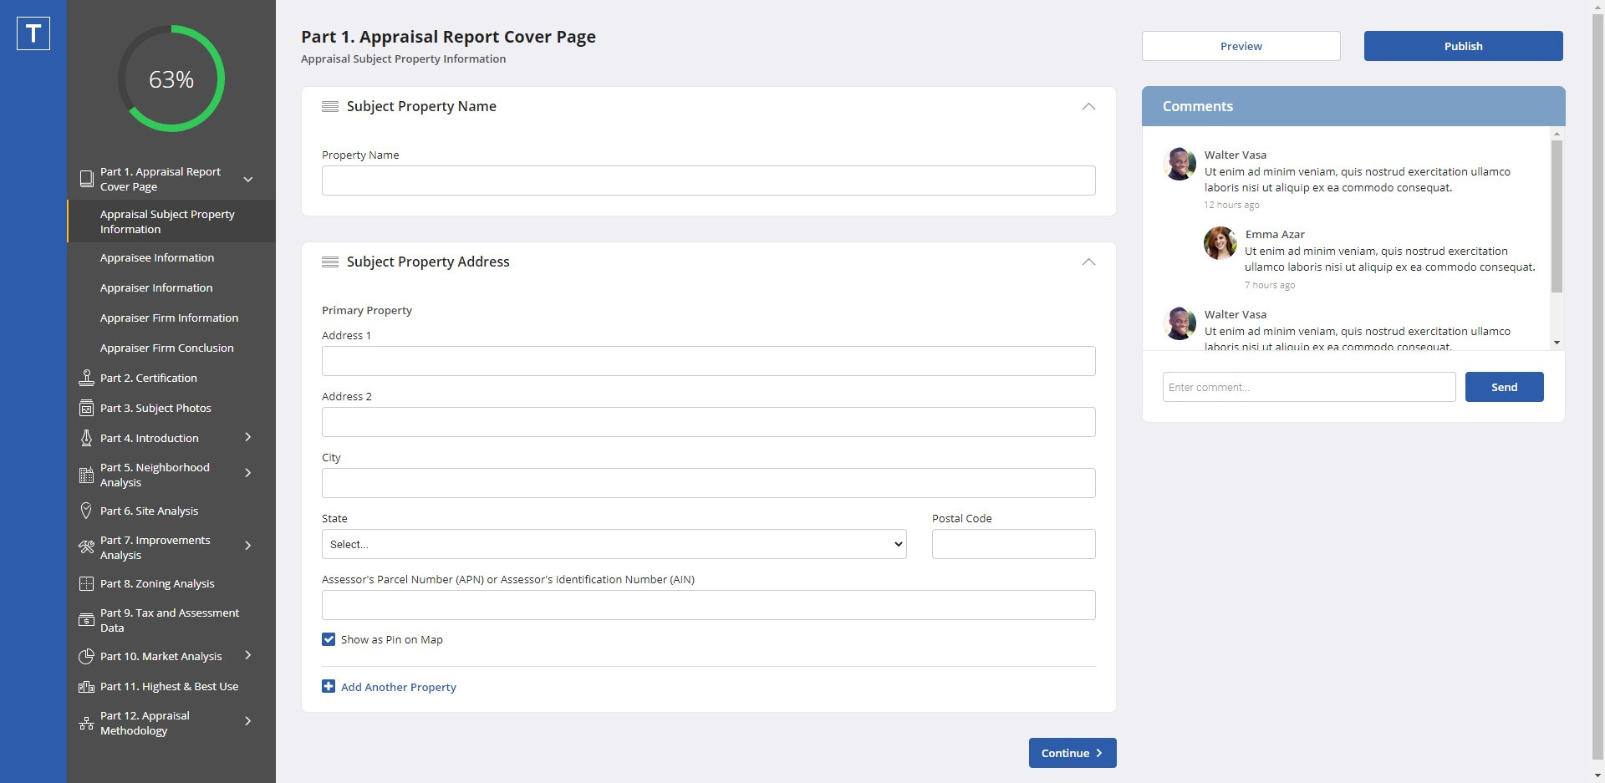
Task: Click the Part 2 Certification stamp icon
Action: pyautogui.click(x=86, y=378)
